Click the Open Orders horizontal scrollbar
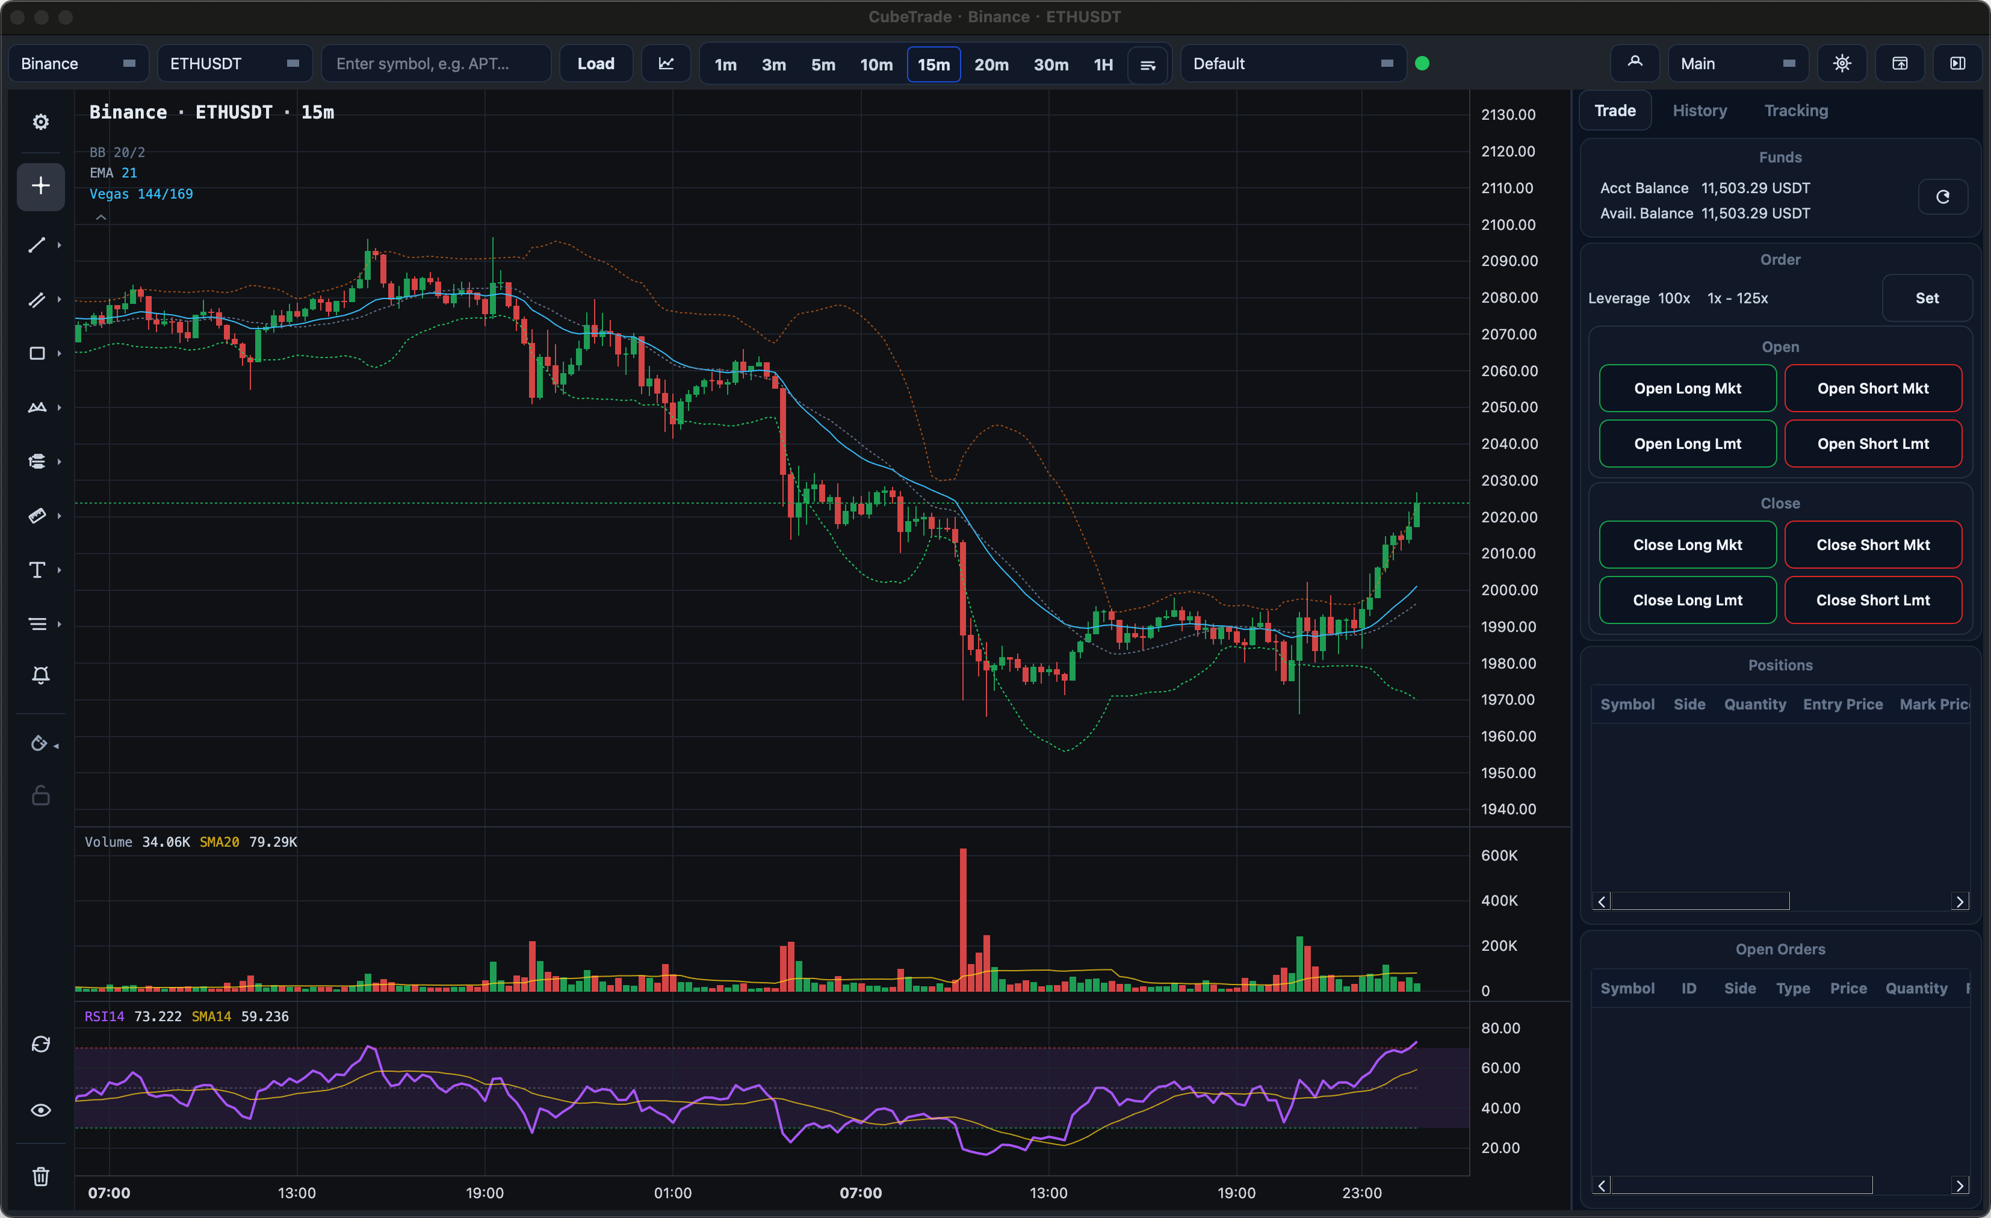This screenshot has width=1991, height=1218. (x=1741, y=1185)
